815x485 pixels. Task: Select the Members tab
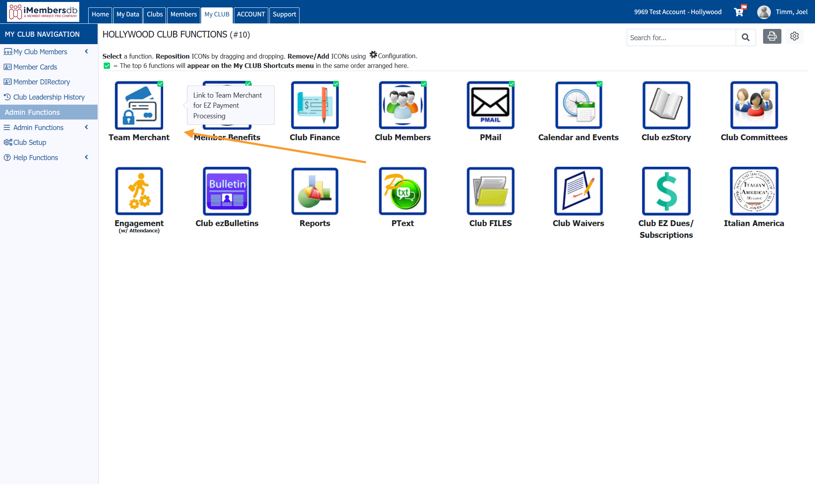(x=184, y=15)
